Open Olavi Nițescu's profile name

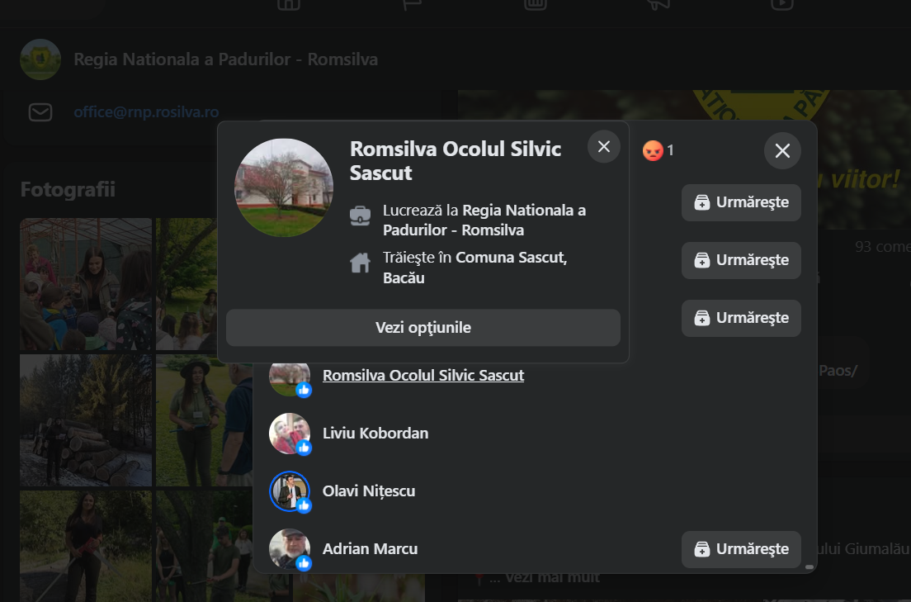(368, 491)
